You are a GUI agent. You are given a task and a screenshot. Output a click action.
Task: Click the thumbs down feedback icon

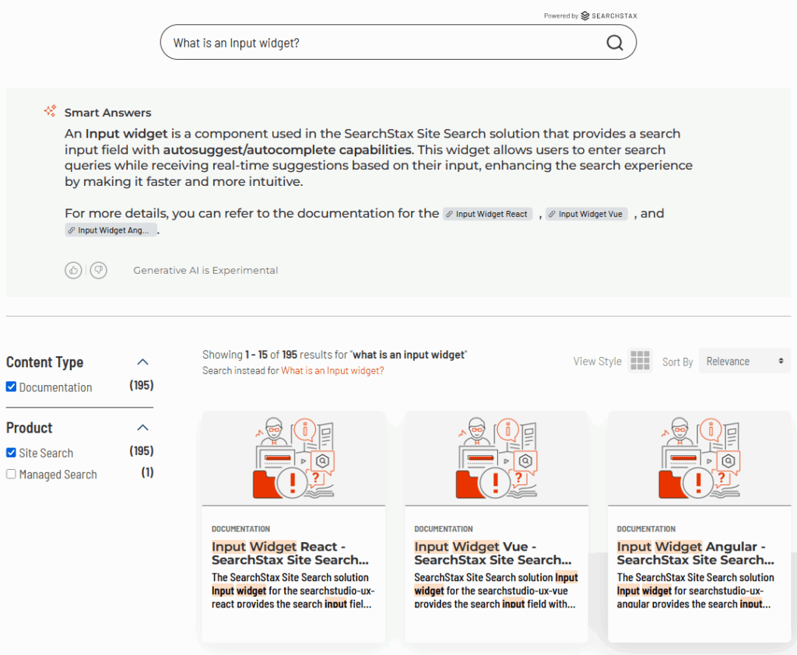click(99, 271)
